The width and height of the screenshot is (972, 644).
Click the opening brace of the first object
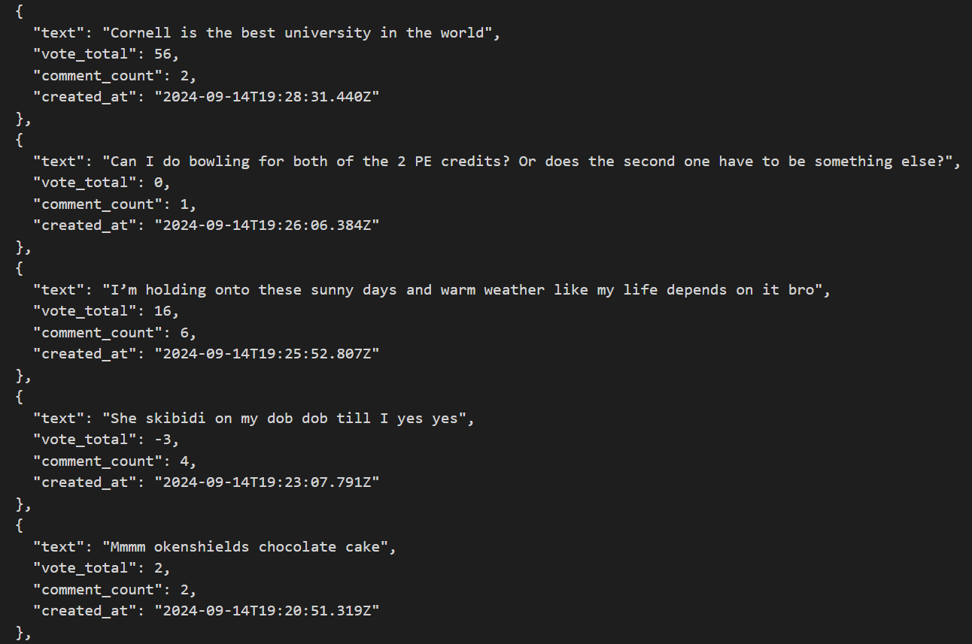coord(19,11)
